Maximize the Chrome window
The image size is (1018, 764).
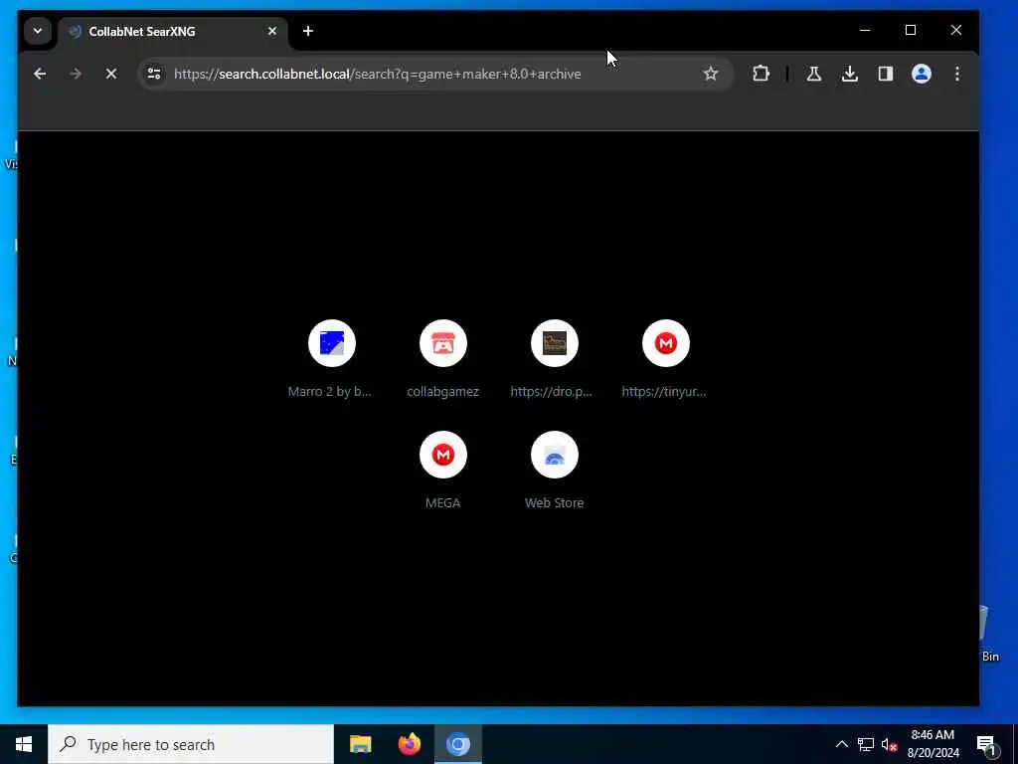(911, 31)
